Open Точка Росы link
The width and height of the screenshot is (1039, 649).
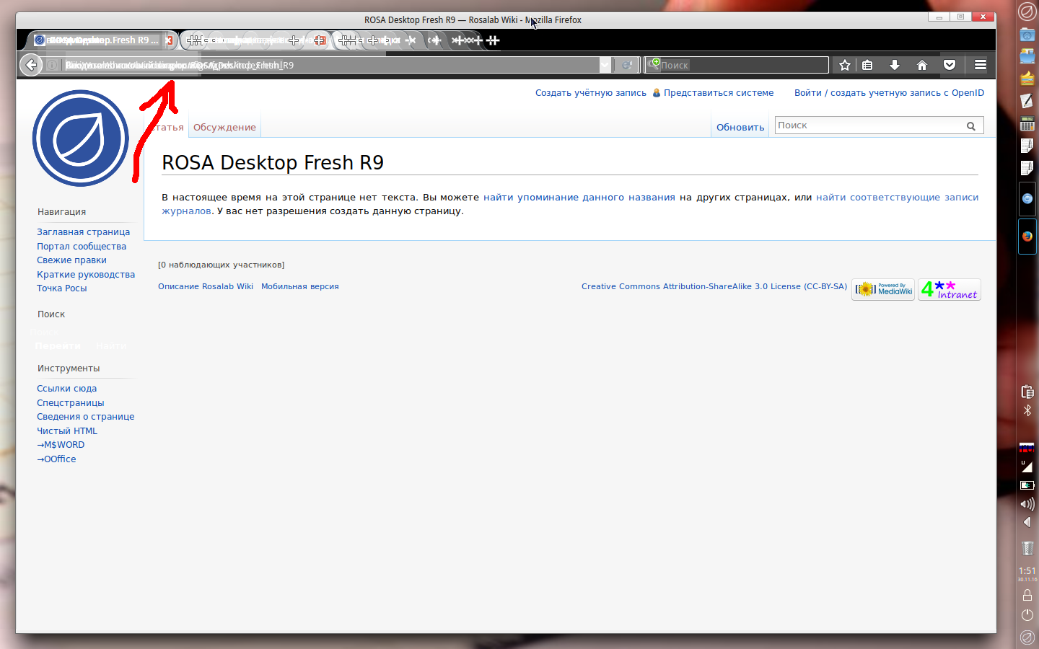click(x=62, y=288)
